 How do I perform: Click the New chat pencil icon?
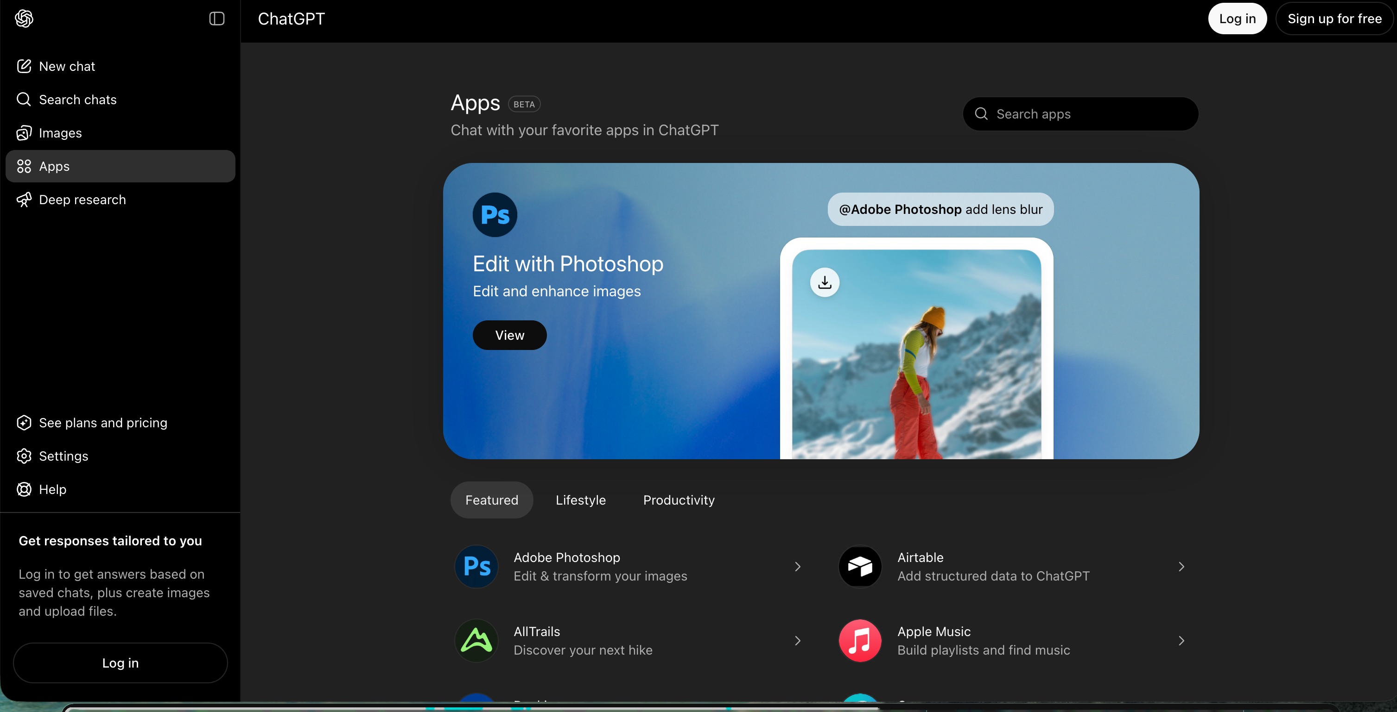coord(24,66)
